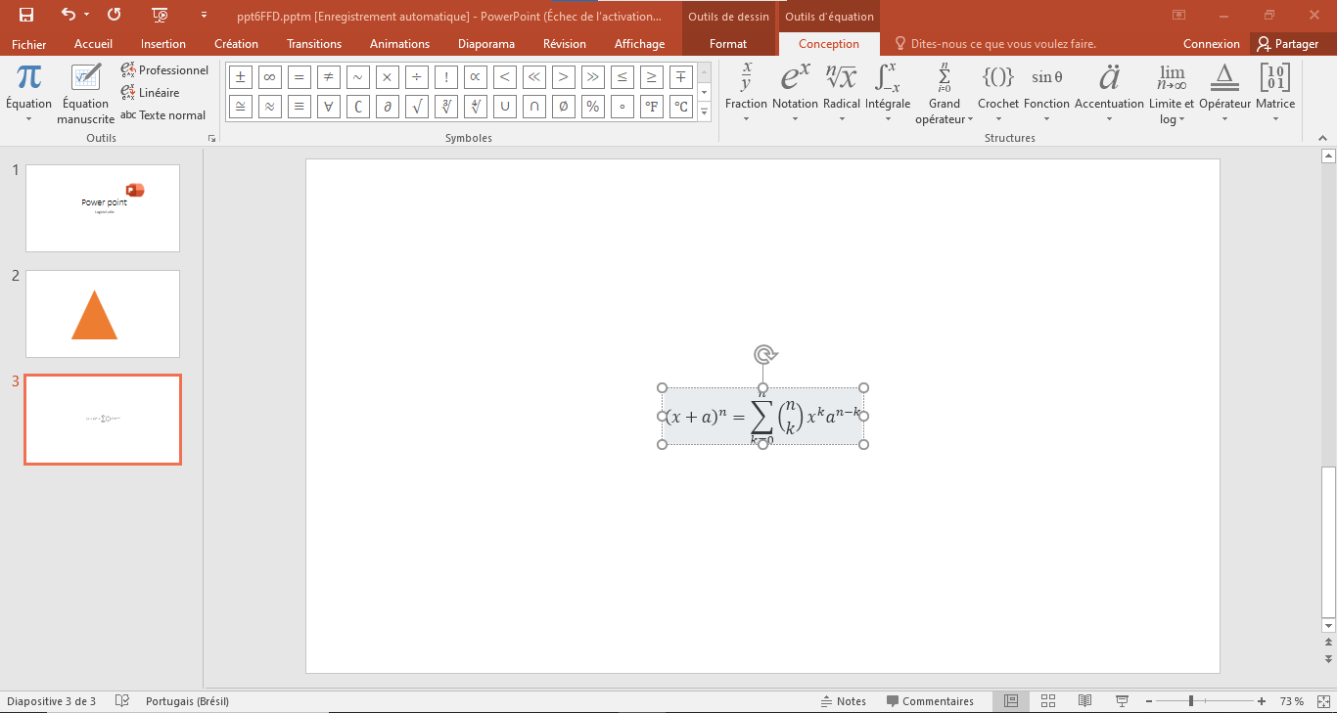
Task: Switch to the Insertion tab
Action: 163,44
